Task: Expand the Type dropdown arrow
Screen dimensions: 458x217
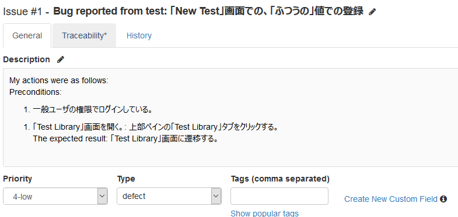Action: (216, 196)
